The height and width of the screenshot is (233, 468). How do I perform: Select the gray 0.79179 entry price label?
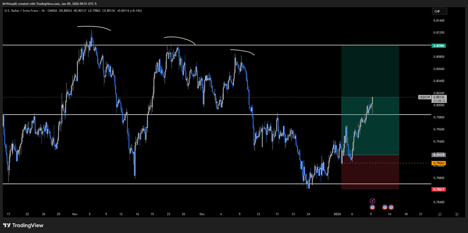point(439,155)
